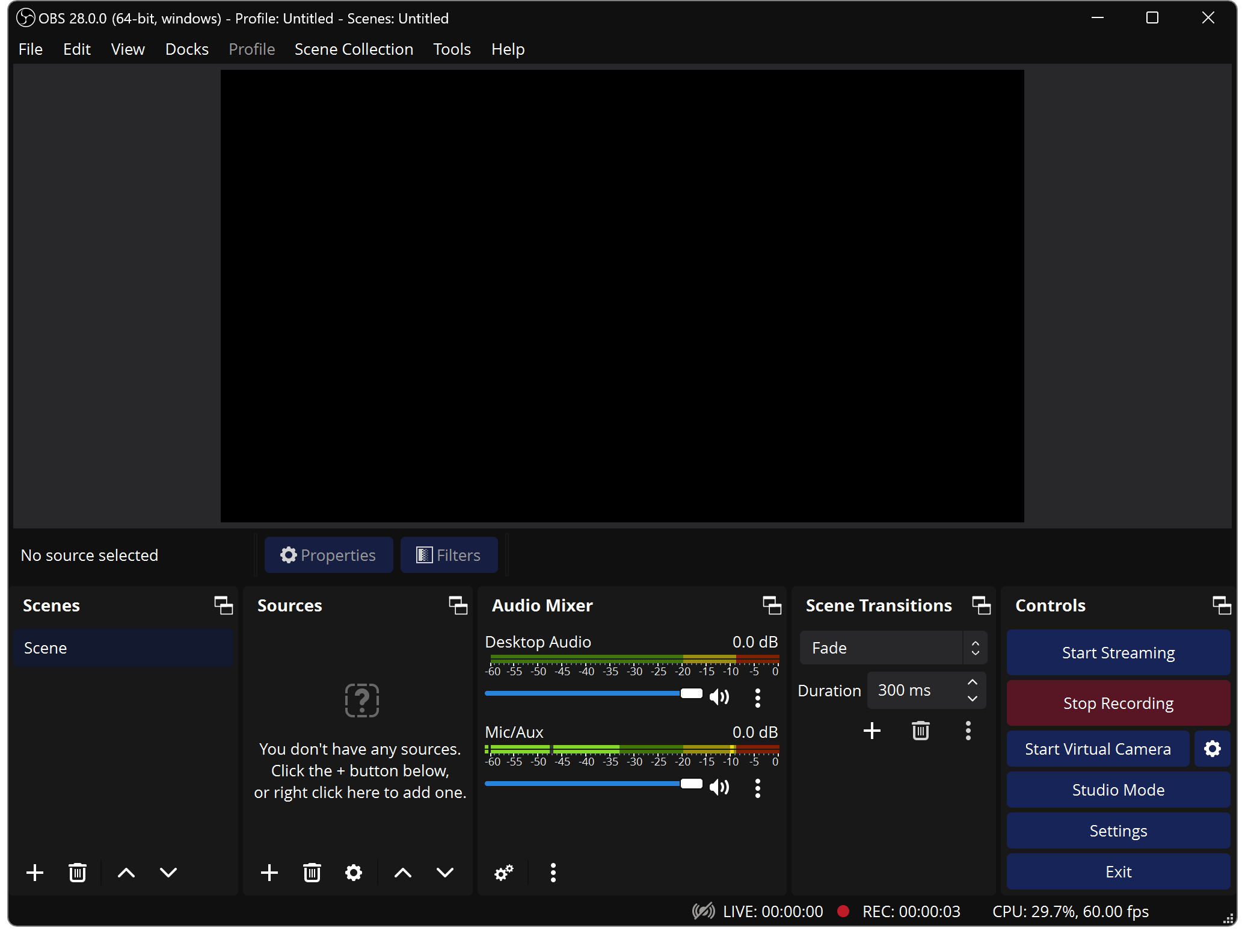Viewport: 1245px width, 934px height.
Task: Open Desktop Audio options via three-dot menu
Action: [x=757, y=696]
